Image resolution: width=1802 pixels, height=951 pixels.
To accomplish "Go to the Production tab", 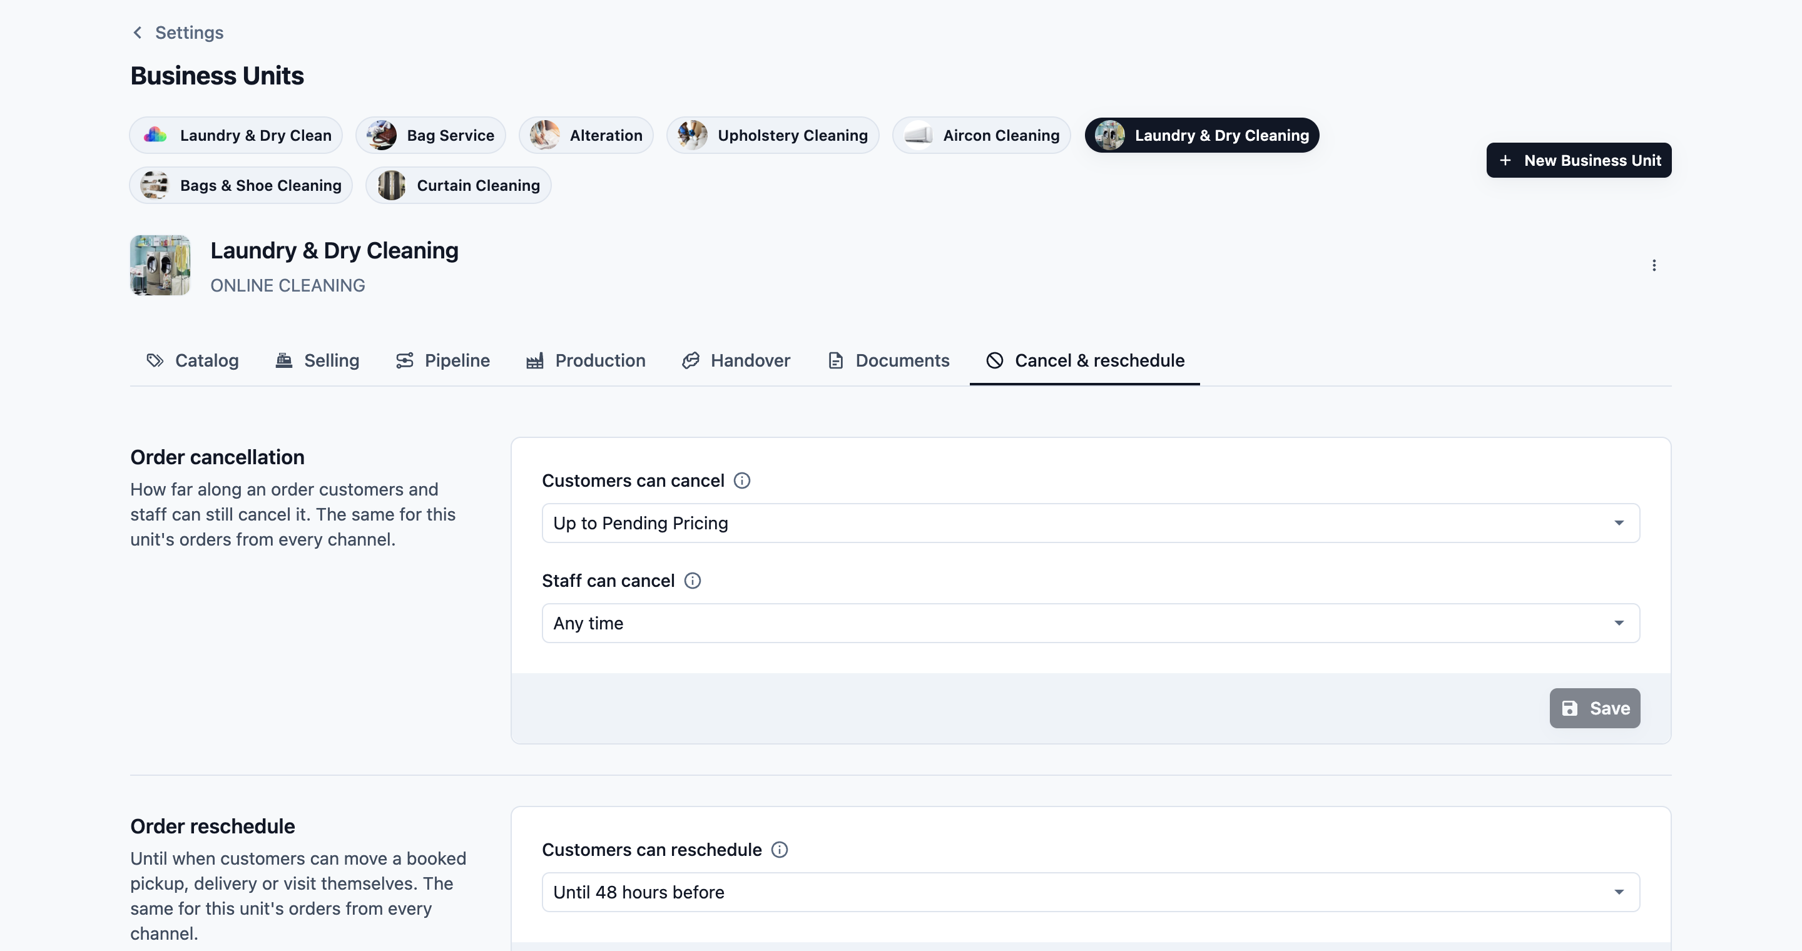I will tap(586, 360).
